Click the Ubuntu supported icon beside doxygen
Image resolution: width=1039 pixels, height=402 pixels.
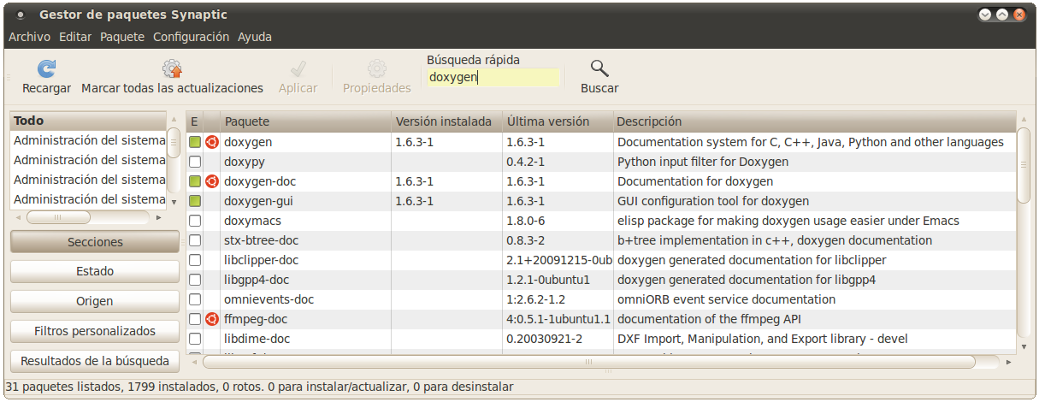[211, 142]
